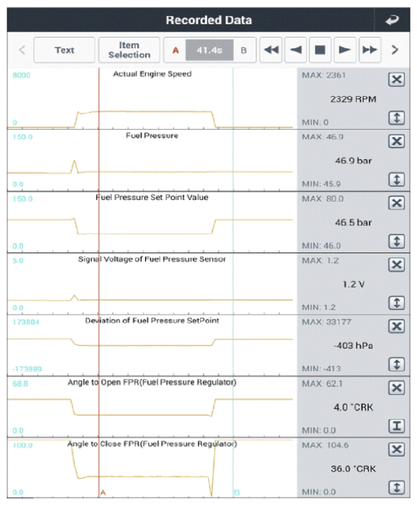
Task: Remove the Actual Engine Speed graph
Action: coord(396,79)
